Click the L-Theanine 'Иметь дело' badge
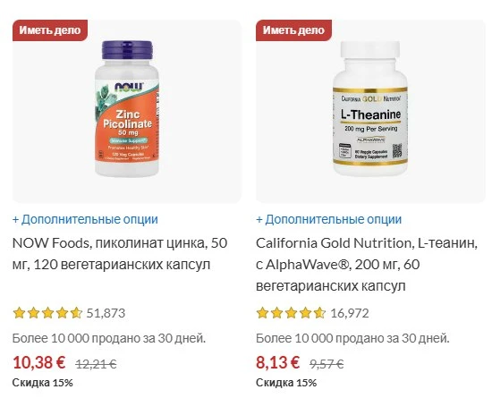The image size is (492, 398). (293, 30)
